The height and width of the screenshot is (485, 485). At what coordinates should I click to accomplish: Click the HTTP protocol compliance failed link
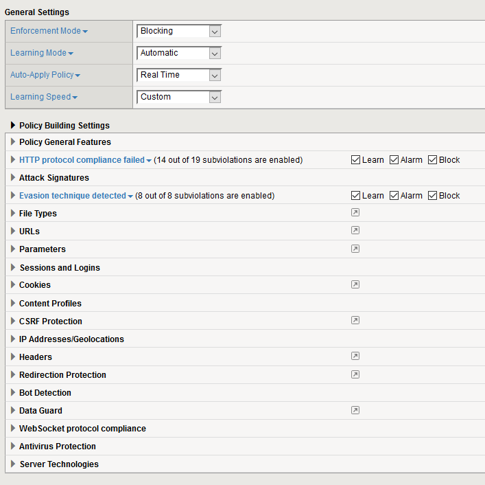(82, 160)
